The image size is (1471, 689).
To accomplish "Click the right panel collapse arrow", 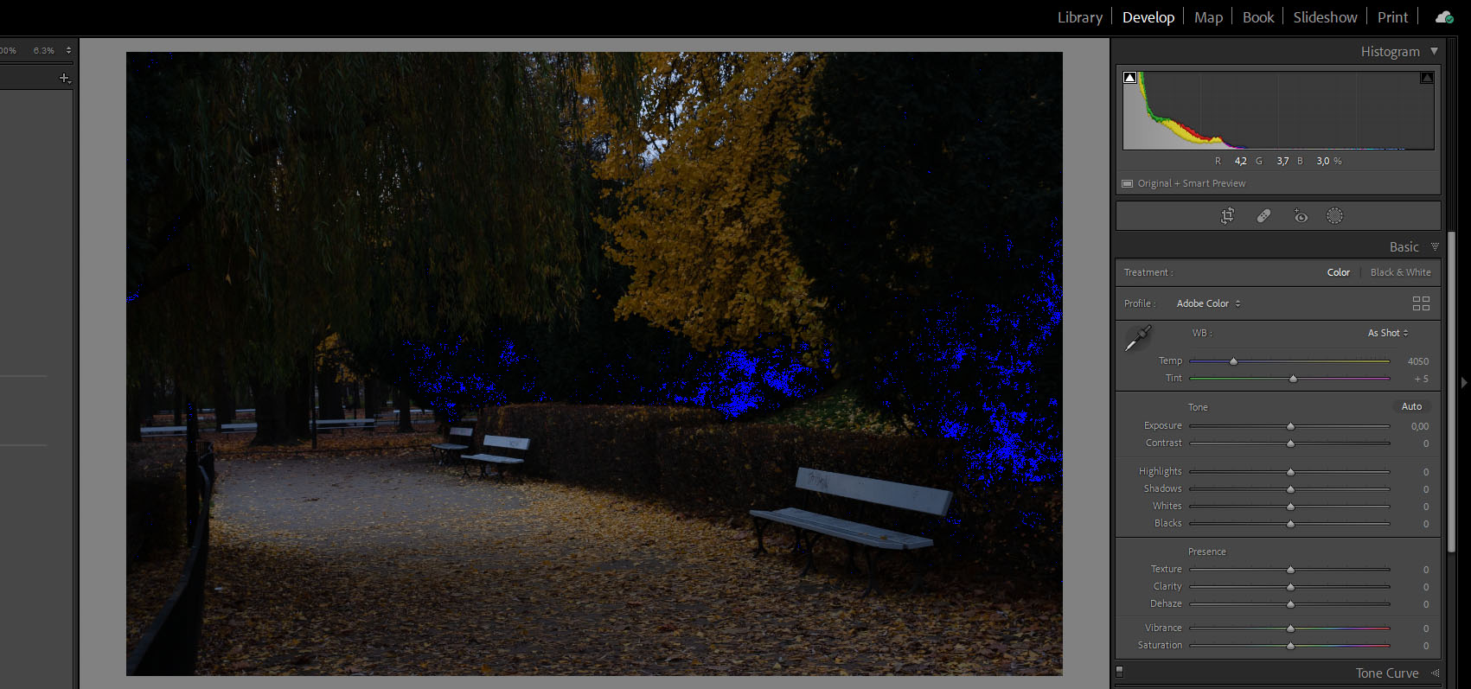I will [x=1463, y=382].
